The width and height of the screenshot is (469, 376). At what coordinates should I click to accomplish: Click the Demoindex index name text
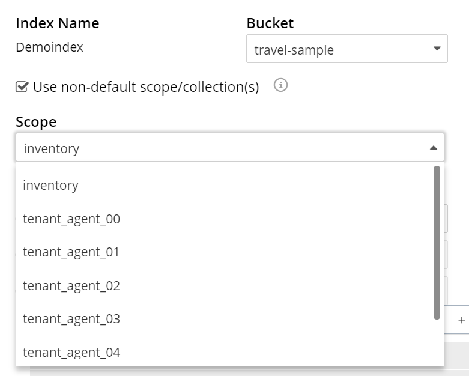point(49,47)
